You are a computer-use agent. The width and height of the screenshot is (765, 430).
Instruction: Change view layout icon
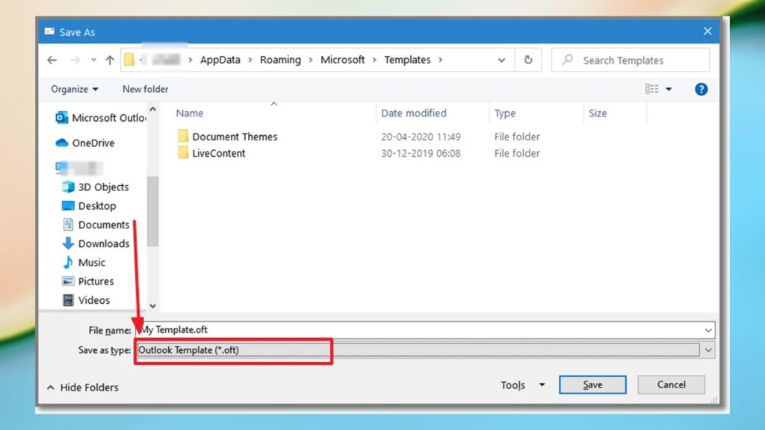pos(651,89)
